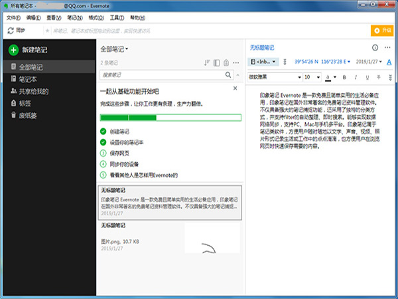
Task: Click the reminder icon above the note list
Action: coord(226,62)
